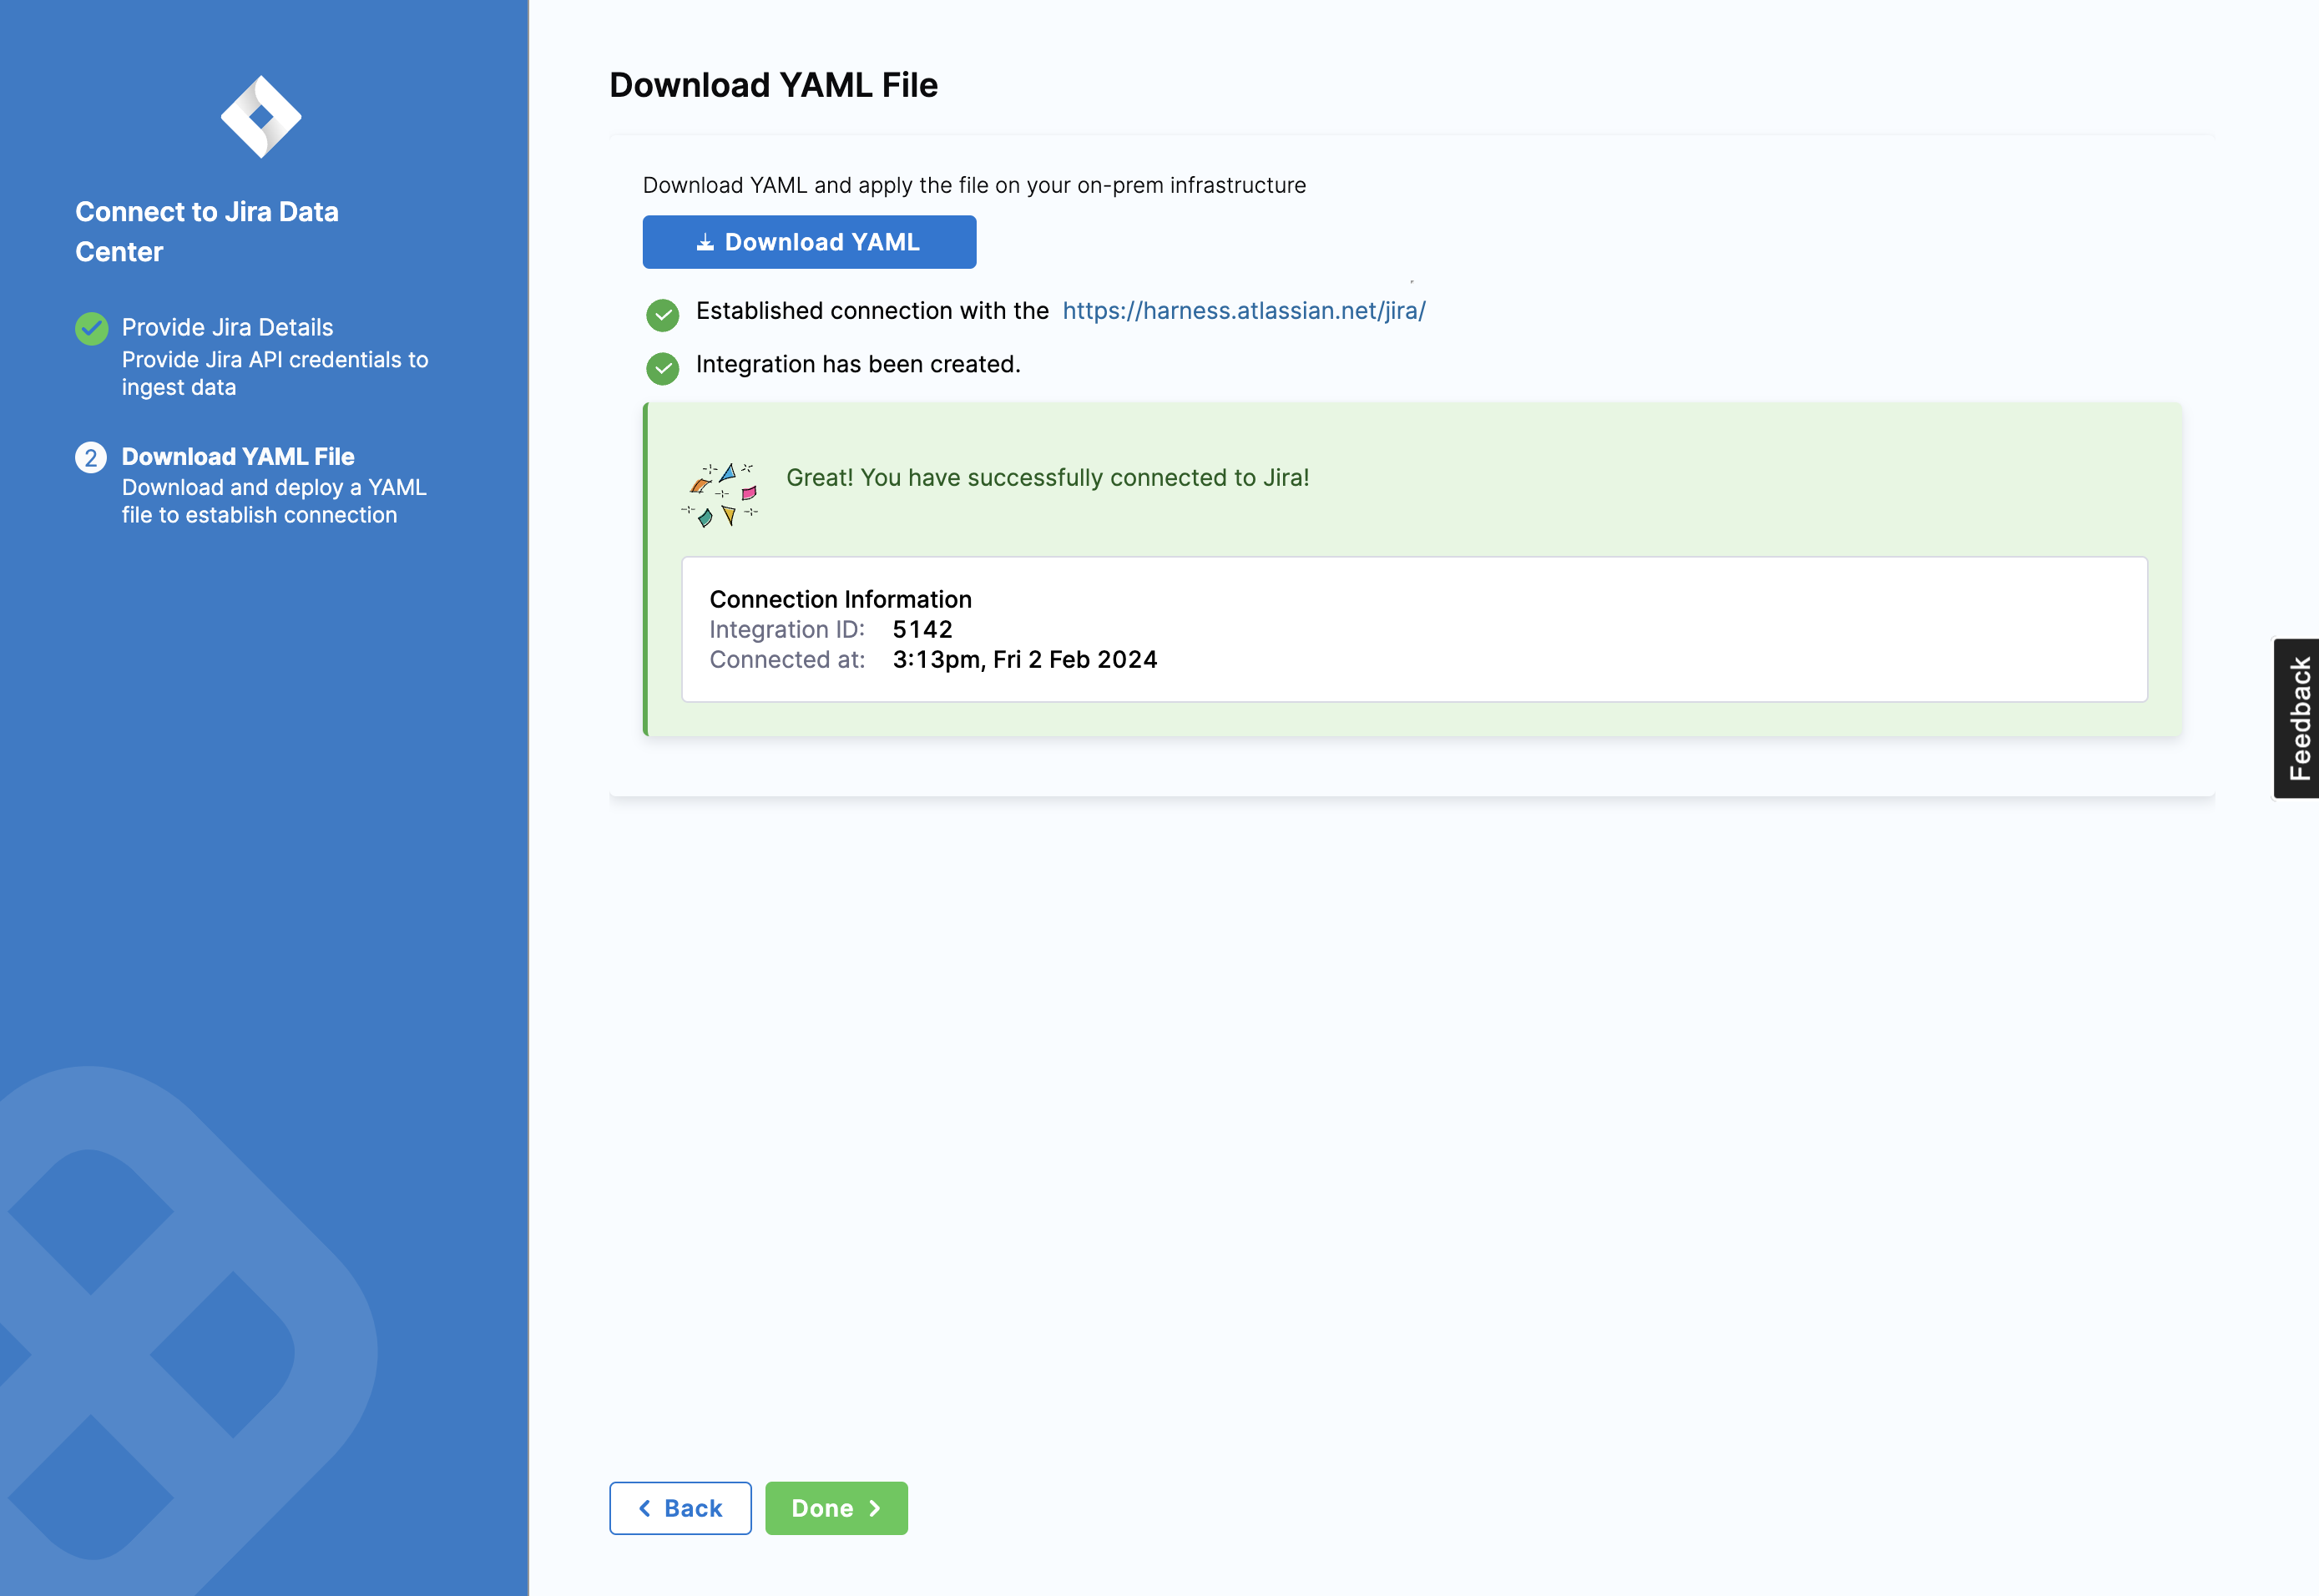
Task: Click the step 2 circle indicator
Action: [92, 458]
